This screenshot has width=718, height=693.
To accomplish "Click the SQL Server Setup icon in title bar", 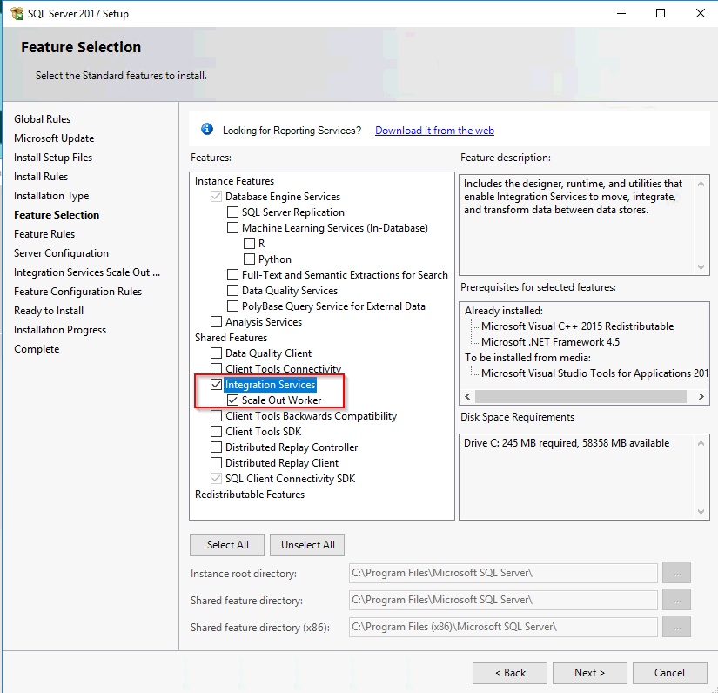I will 19,13.
